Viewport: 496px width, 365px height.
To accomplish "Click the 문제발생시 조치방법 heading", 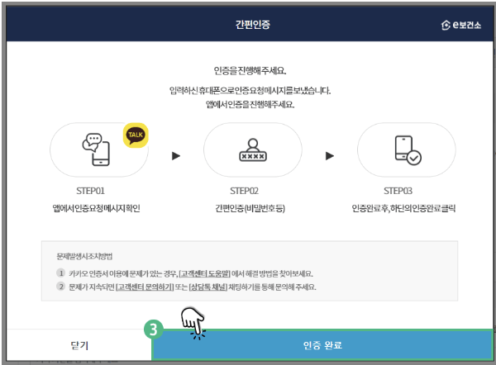I will click(x=84, y=256).
